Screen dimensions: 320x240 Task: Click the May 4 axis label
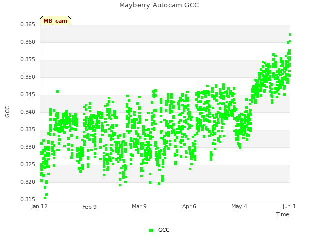(239, 206)
